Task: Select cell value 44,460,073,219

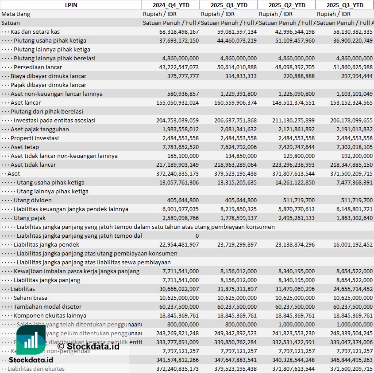Action: click(x=237, y=41)
